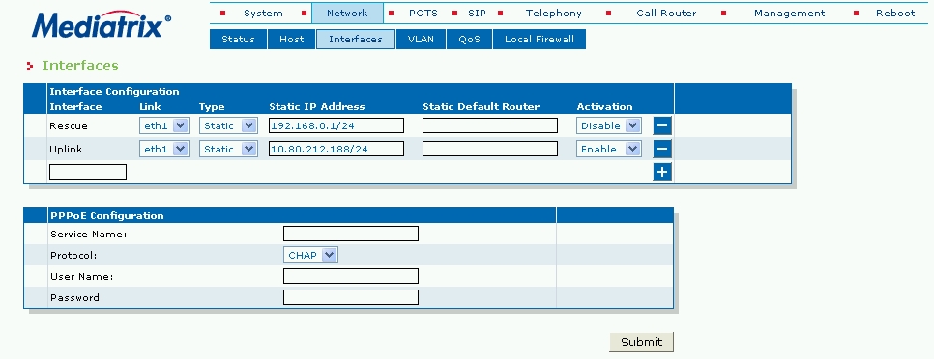
Task: Click the Static Default Router column header
Action: 481,107
